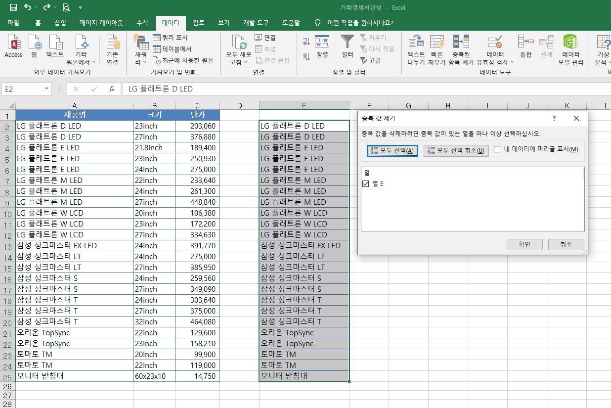Image resolution: width=611 pixels, height=408 pixels.
Task: Switch to the 개발 도구 tab
Action: [x=256, y=23]
